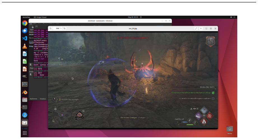Toggle fullscreen in Image Viewer
The image size is (258, 139).
point(196,29)
